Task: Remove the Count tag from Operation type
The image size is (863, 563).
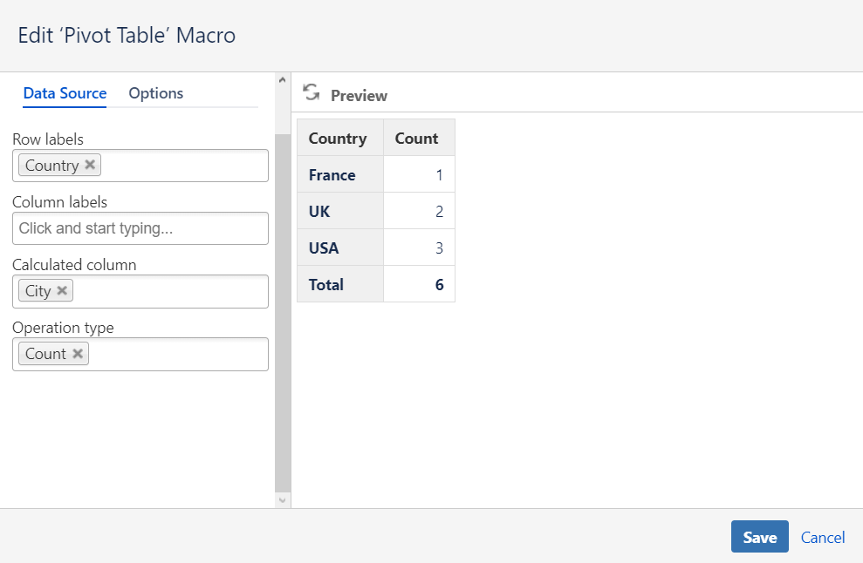Action: point(76,353)
